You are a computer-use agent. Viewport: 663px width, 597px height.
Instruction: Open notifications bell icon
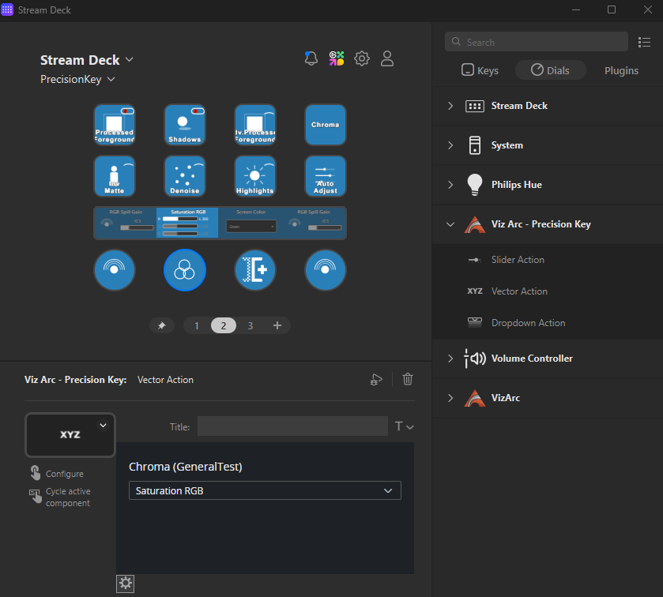pos(311,58)
